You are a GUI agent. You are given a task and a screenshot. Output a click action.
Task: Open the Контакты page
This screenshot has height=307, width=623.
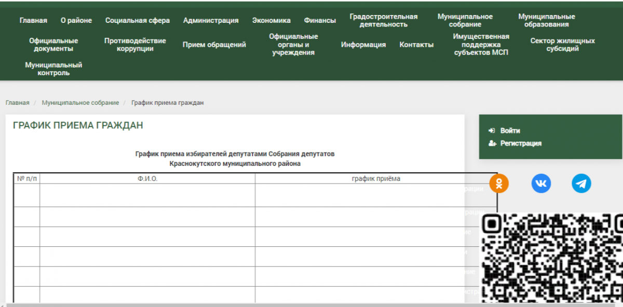[x=416, y=45]
